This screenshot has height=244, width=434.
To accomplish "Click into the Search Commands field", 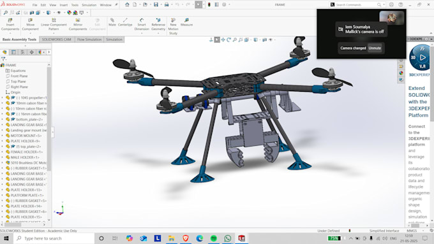I will pos(355,4).
